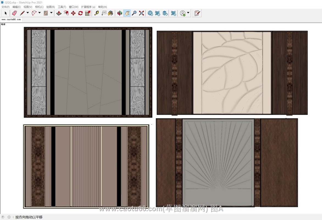
Task: Open the 相机(C) menu
Action: [x=39, y=7]
